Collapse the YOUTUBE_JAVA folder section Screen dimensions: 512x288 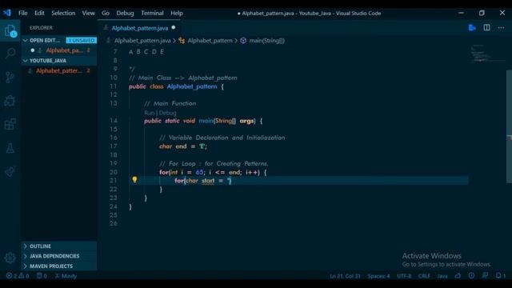pyautogui.click(x=25, y=61)
